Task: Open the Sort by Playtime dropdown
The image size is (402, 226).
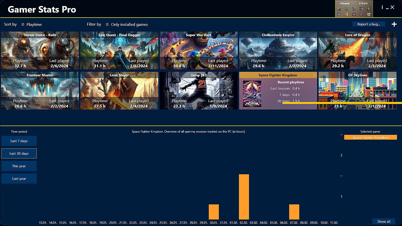Action: [31, 24]
